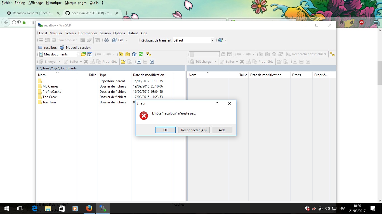Open the Nouvelle session tab

[75, 48]
